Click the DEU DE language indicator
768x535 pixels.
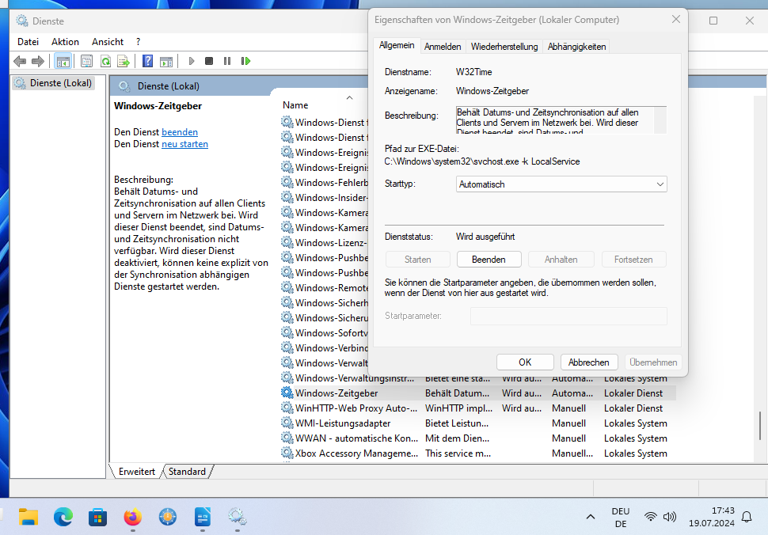click(621, 517)
